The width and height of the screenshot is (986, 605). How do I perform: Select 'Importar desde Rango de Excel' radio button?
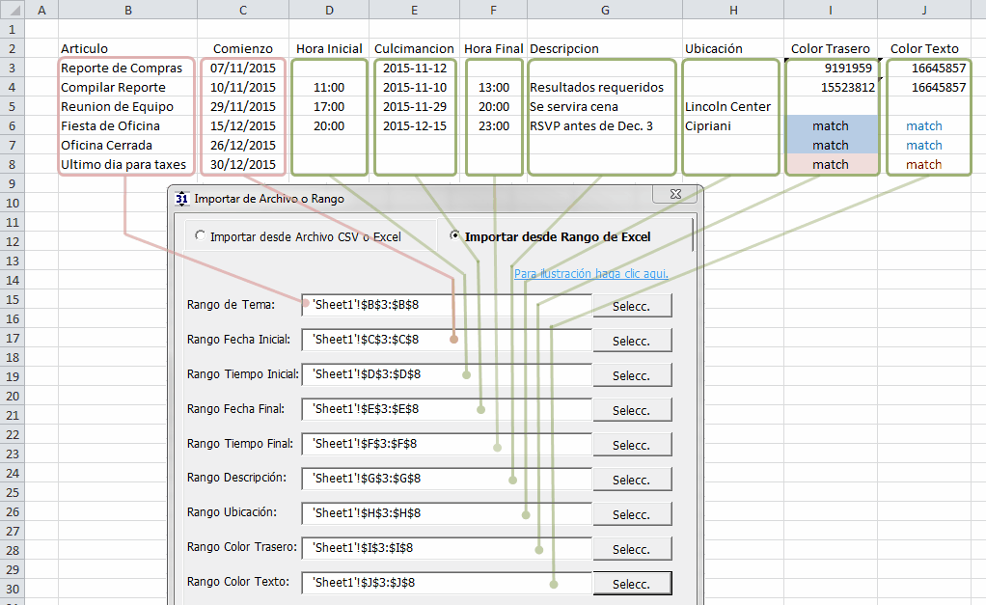454,235
